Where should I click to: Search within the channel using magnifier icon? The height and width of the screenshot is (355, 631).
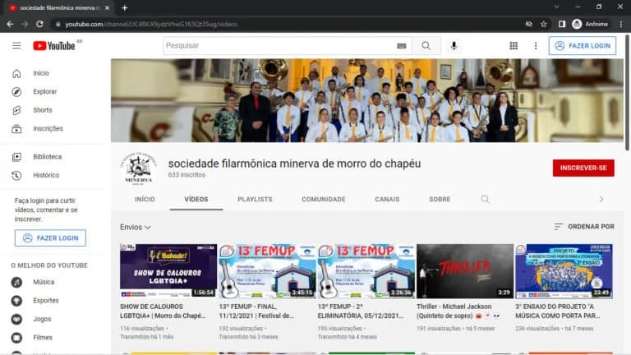[486, 199]
